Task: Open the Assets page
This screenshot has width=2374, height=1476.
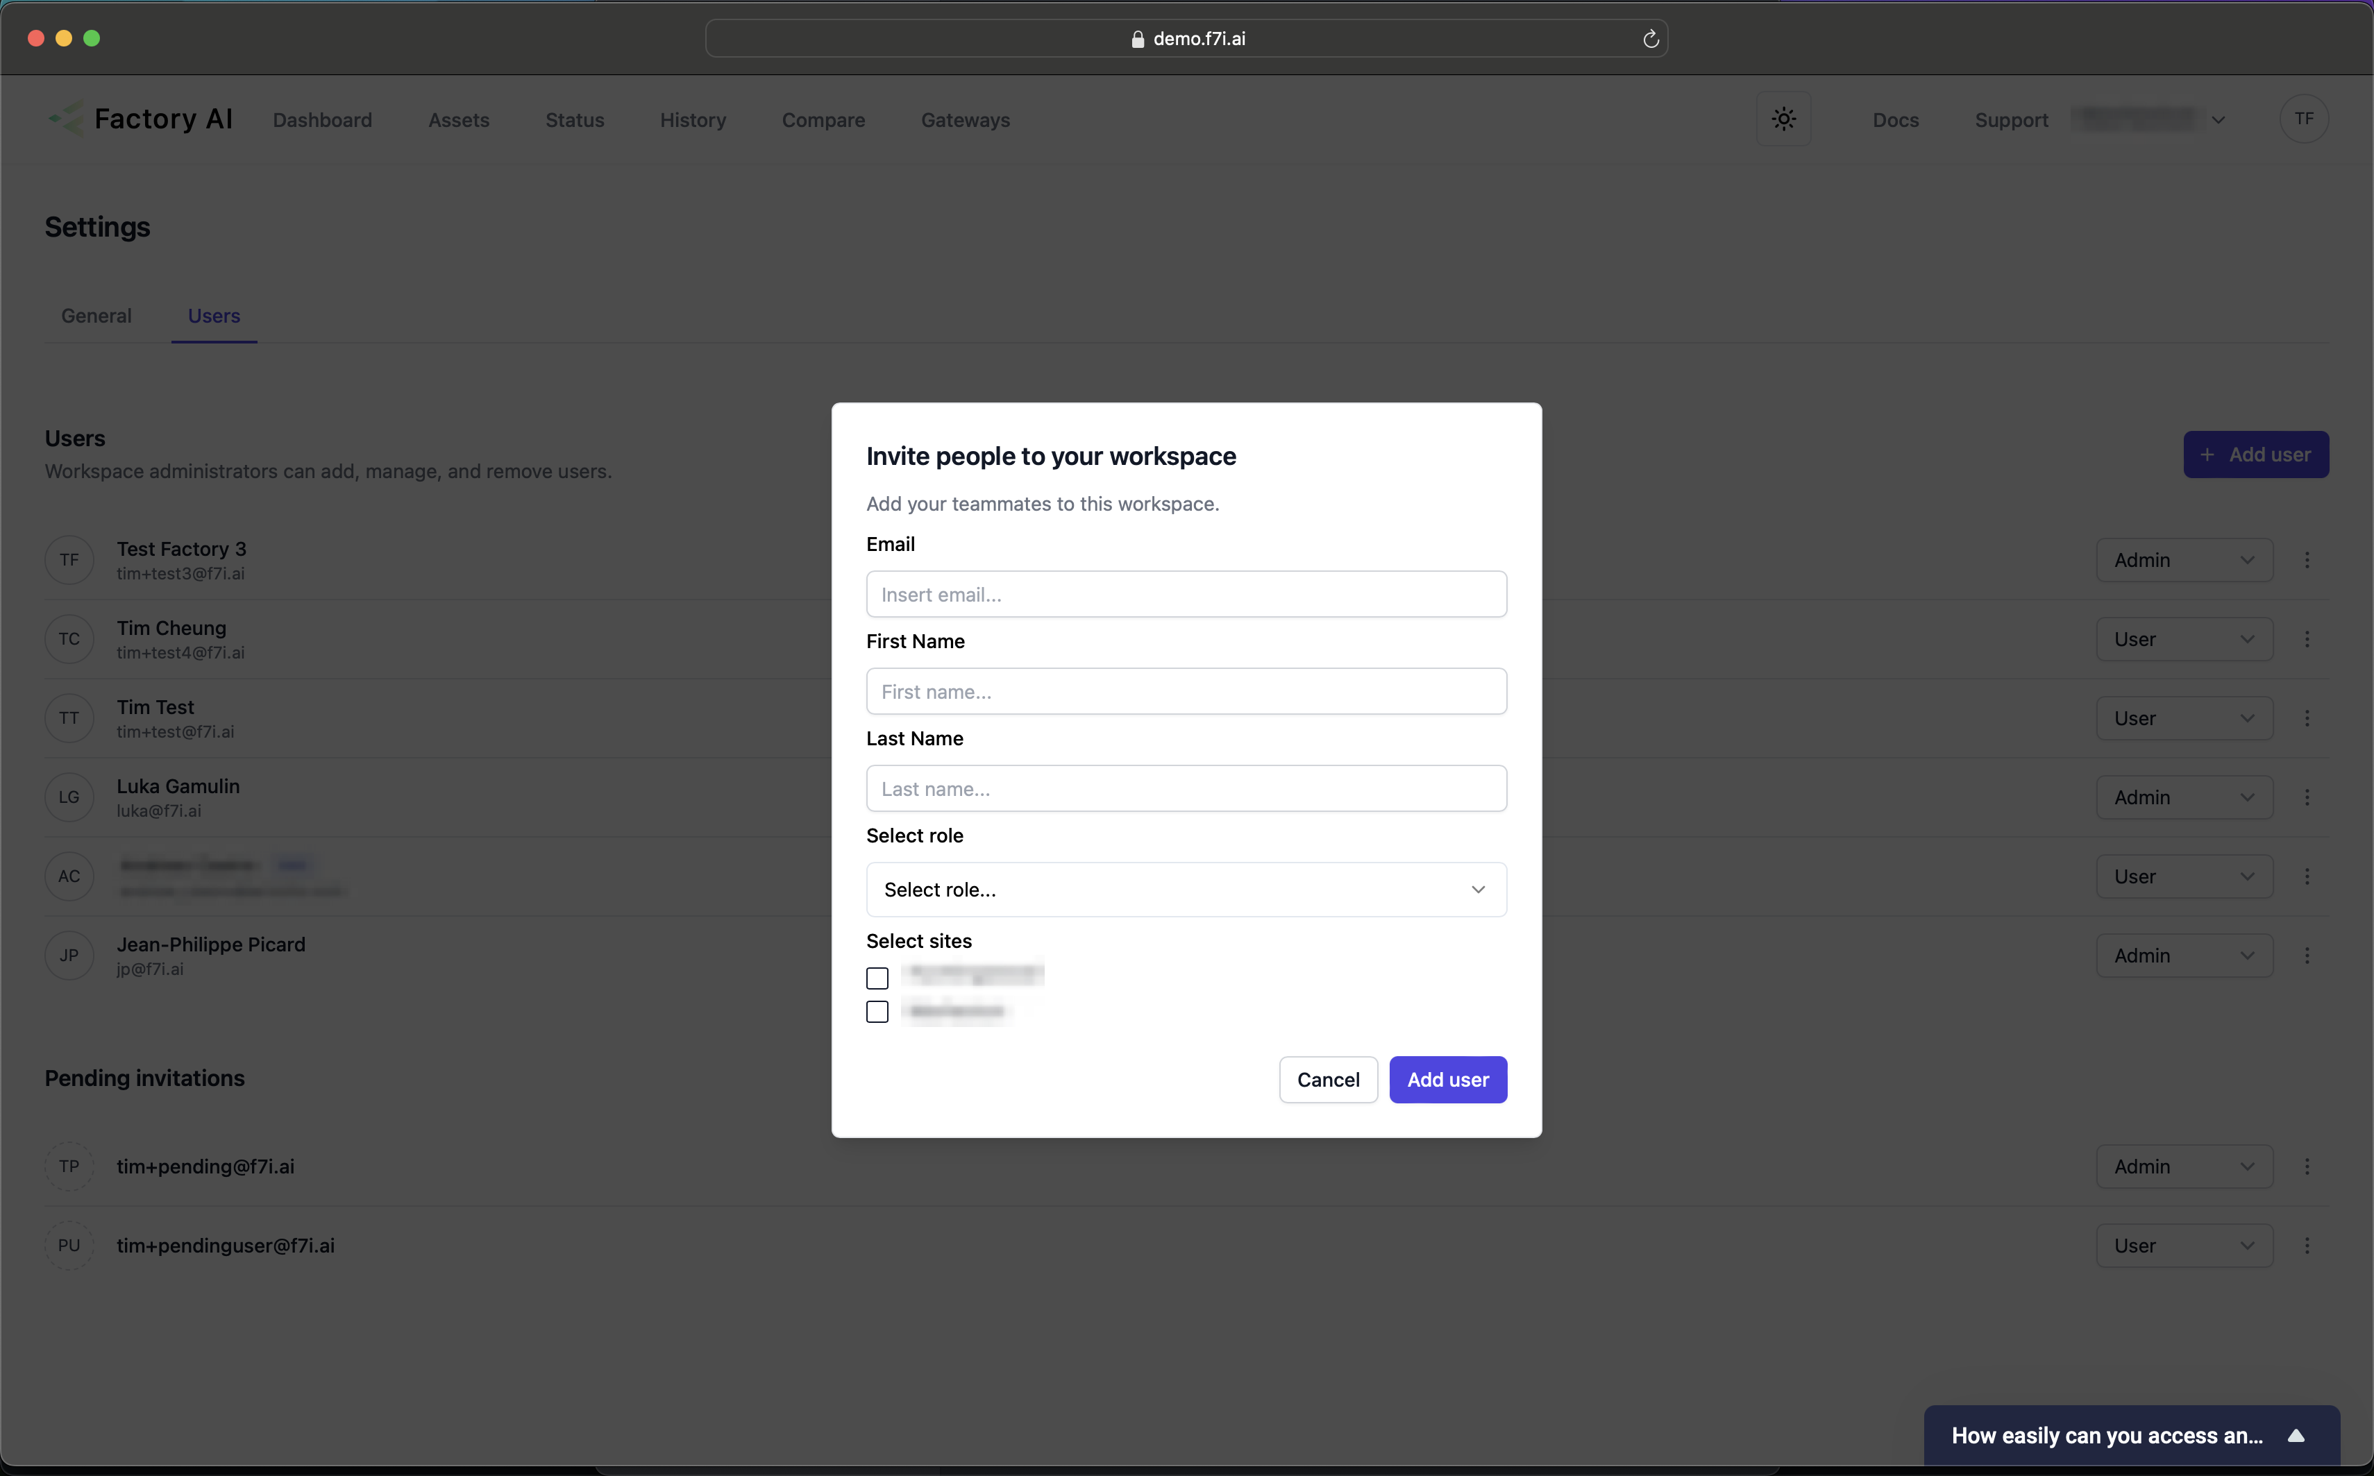Action: 459,120
